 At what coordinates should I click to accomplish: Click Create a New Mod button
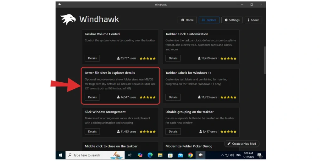241,144
